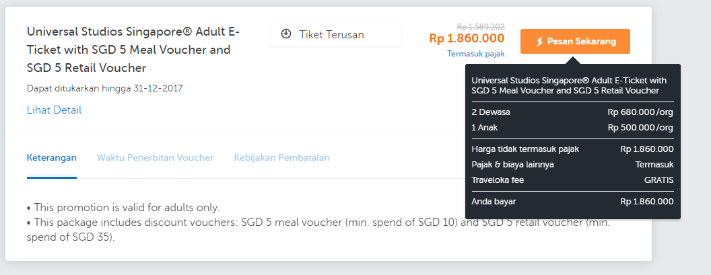Click the Tiket Terusan label
The image size is (711, 275).
[x=332, y=34]
